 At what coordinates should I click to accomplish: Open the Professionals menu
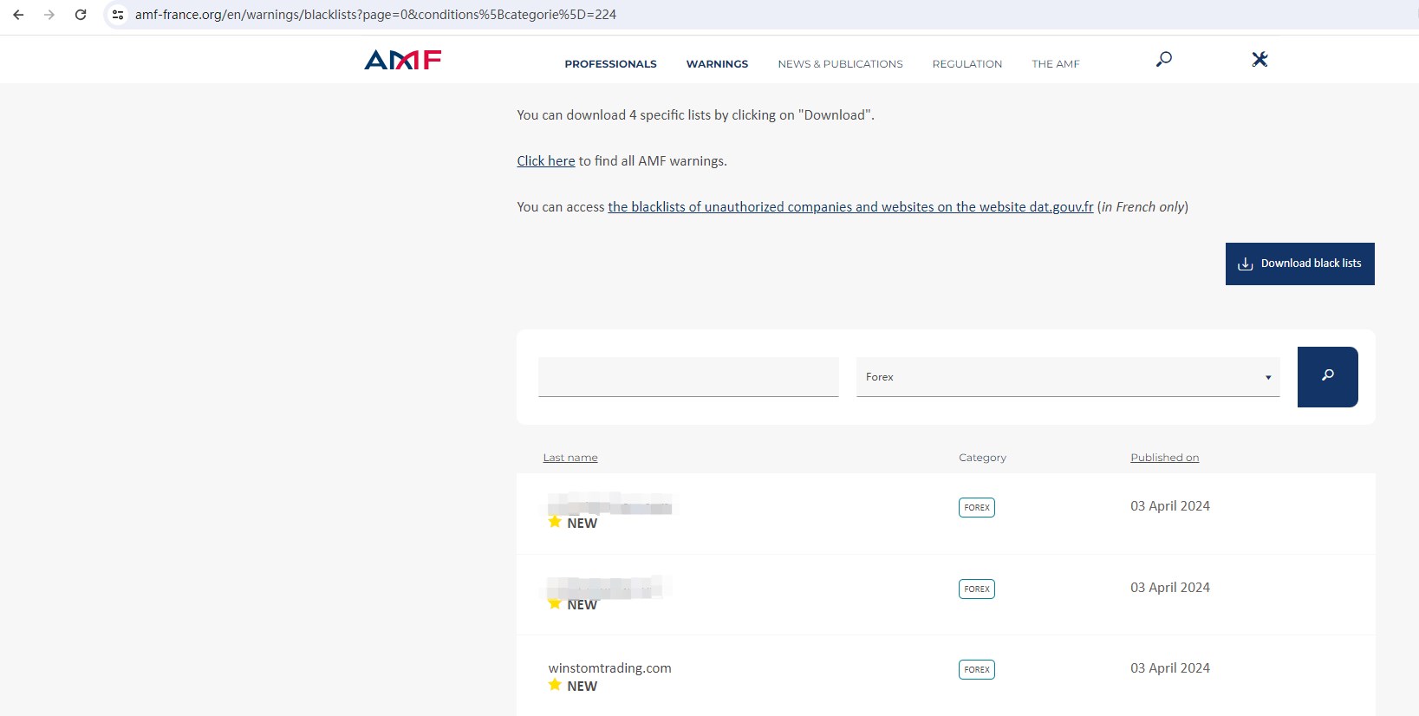point(610,64)
